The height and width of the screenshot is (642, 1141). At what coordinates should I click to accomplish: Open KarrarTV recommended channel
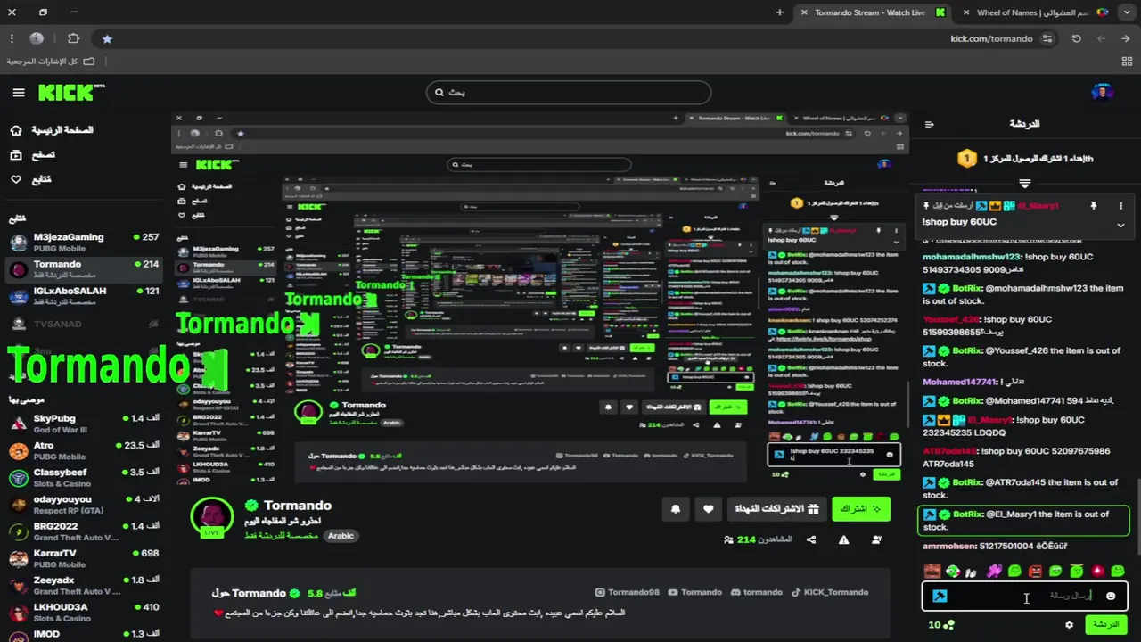point(85,558)
